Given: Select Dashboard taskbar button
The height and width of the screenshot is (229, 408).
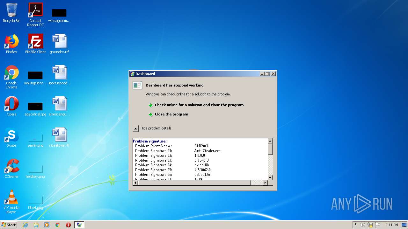Looking at the screenshot, I should (79, 225).
